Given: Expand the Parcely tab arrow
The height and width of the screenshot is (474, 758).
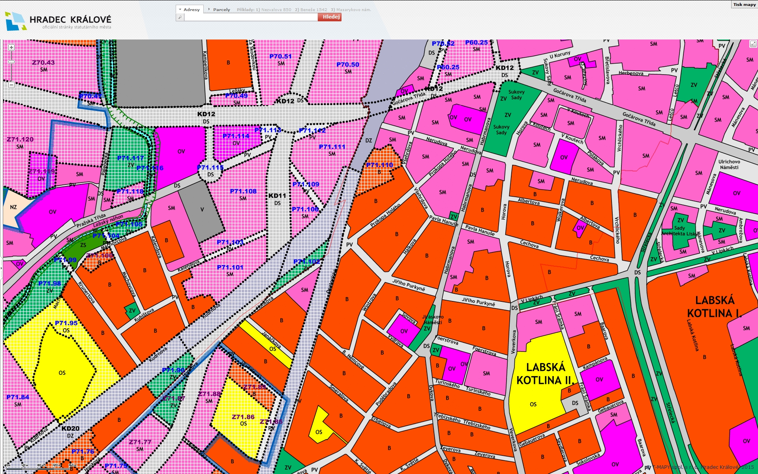Looking at the screenshot, I should coord(209,9).
